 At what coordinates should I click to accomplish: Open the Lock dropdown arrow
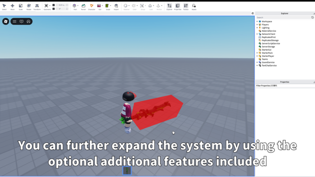click(154, 6)
